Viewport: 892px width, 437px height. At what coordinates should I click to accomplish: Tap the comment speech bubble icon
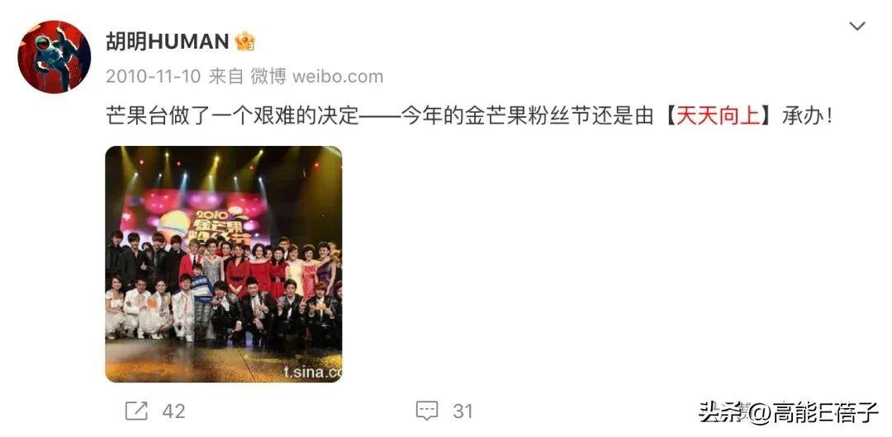pos(427,411)
